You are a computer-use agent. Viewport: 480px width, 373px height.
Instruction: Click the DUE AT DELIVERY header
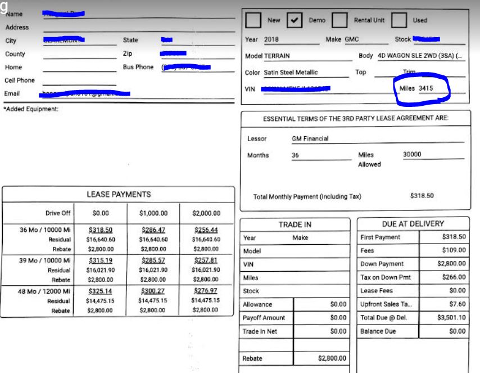413,224
